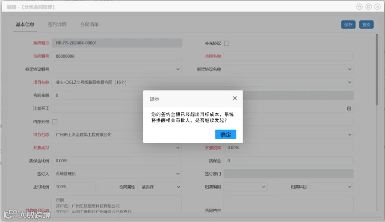Toggle the 补充协议 checkbox
The width and height of the screenshot is (385, 222).
227,43
